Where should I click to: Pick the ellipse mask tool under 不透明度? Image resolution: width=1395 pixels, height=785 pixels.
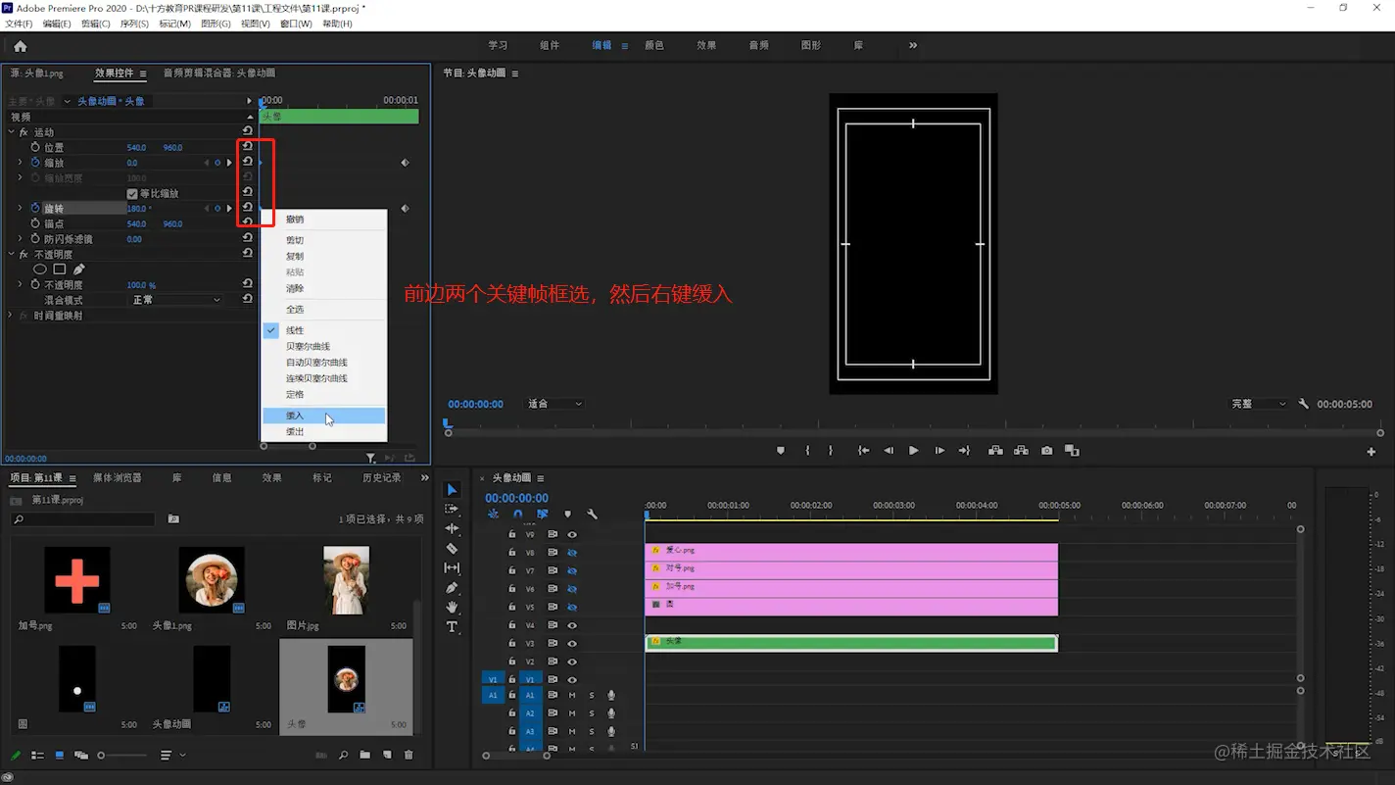click(40, 270)
